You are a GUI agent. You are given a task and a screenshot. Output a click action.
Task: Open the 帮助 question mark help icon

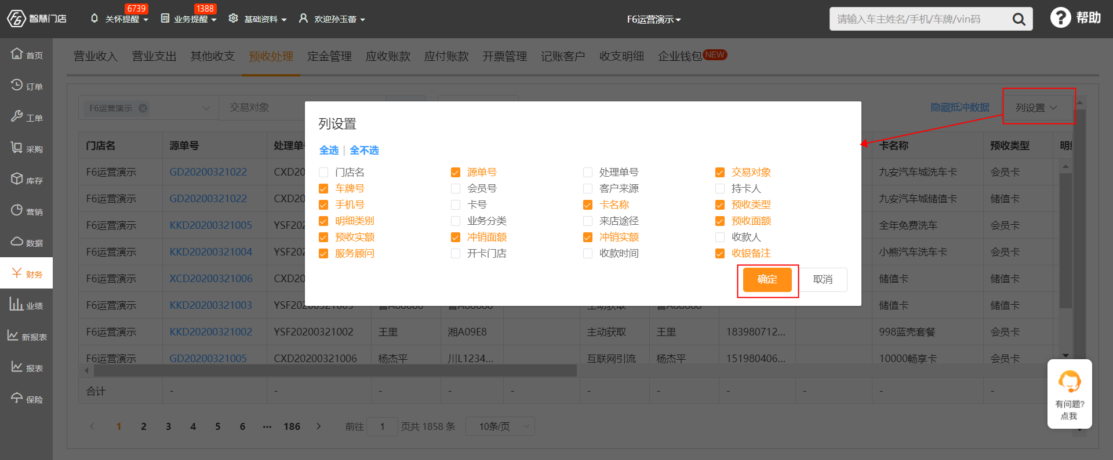tap(1060, 17)
